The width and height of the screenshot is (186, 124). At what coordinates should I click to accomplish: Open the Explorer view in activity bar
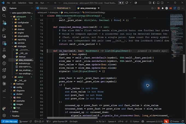4,9
